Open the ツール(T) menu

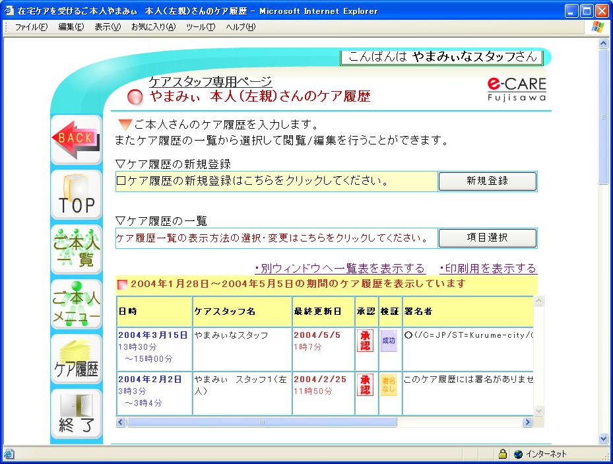tap(201, 27)
